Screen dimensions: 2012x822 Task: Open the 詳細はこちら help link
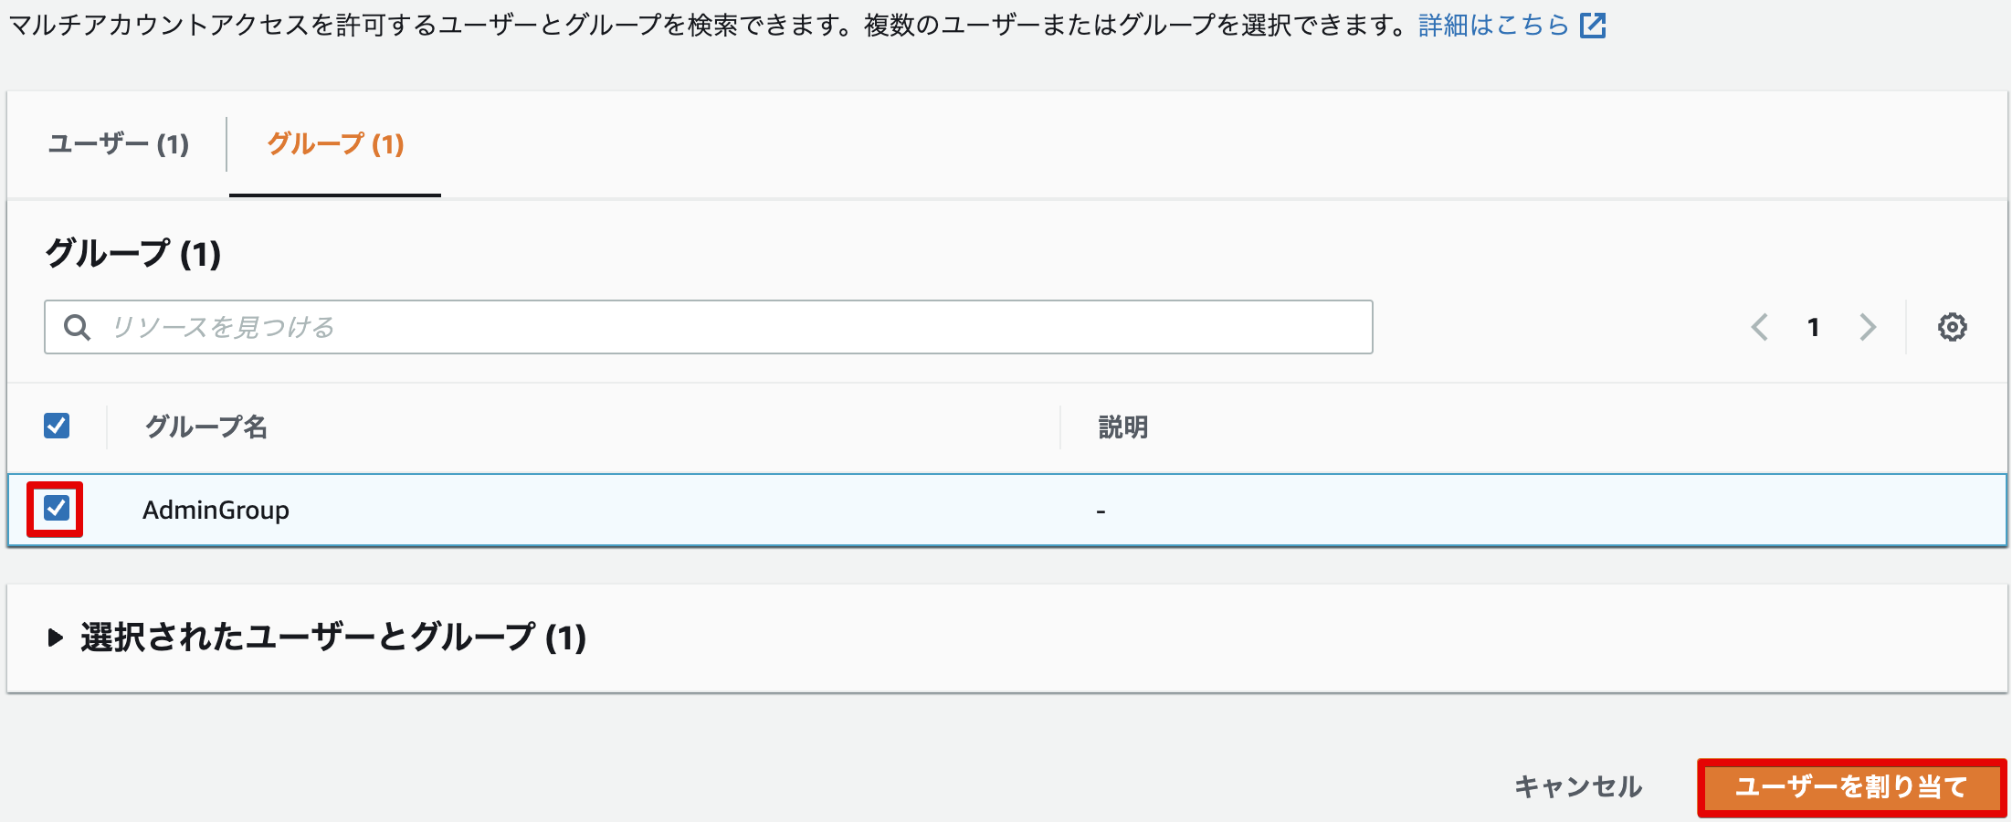click(x=1489, y=26)
